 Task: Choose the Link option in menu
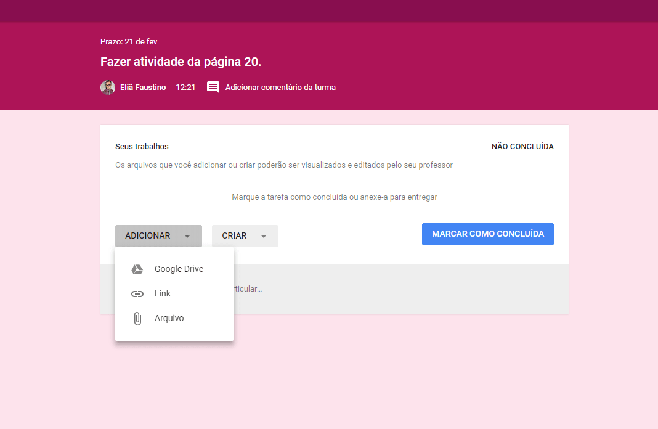[x=163, y=294]
